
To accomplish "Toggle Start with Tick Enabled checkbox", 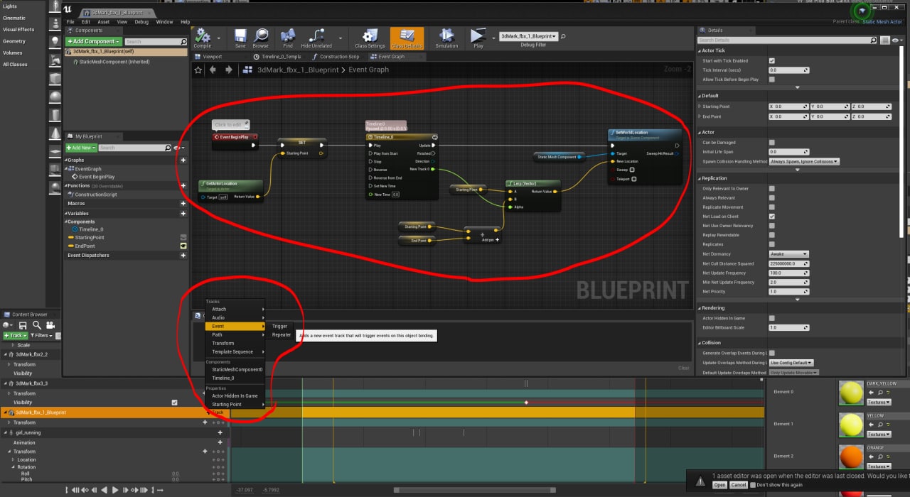I will point(772,61).
